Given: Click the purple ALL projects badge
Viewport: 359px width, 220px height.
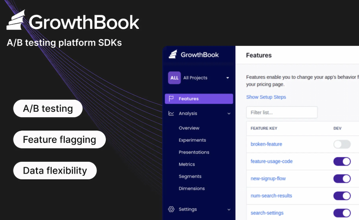Looking at the screenshot, I should (x=174, y=78).
